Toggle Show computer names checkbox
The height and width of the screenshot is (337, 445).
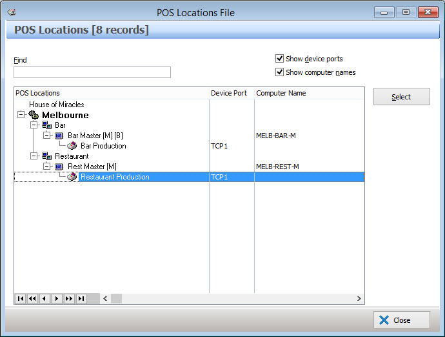pyautogui.click(x=280, y=72)
